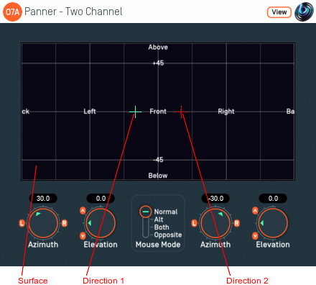Open the View button menu
316x285 pixels.
279,12
